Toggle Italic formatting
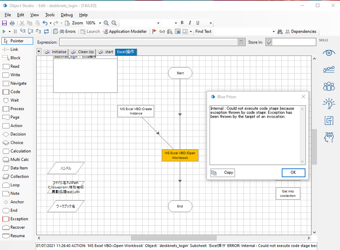This screenshot has width=340, height=250. pos(190,23)
